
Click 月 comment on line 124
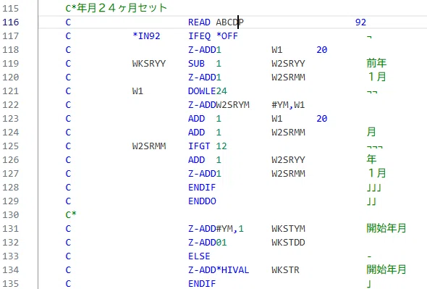(x=371, y=132)
